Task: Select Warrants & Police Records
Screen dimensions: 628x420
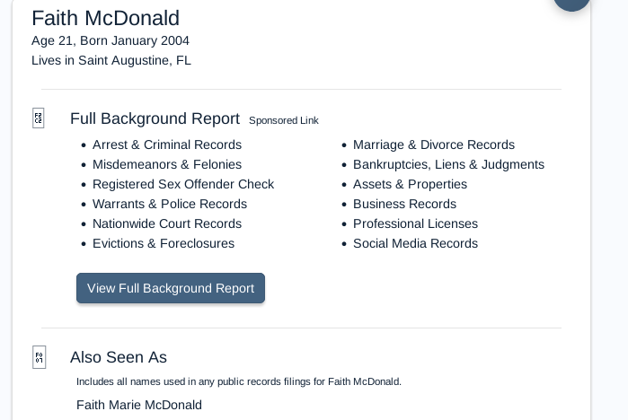Action: point(170,204)
